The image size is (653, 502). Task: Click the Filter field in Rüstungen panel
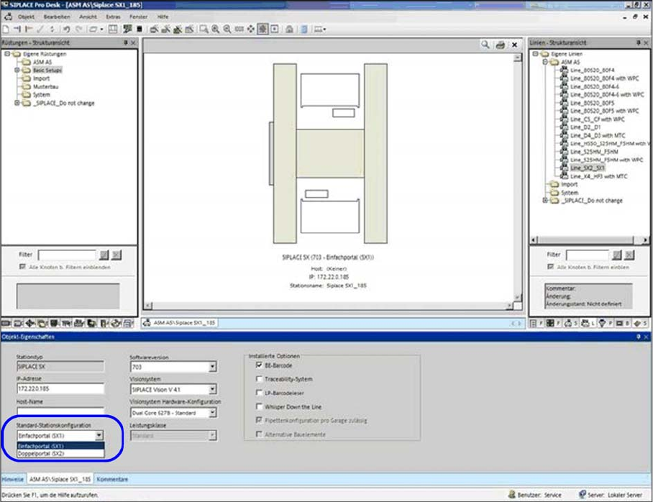pyautogui.click(x=66, y=255)
